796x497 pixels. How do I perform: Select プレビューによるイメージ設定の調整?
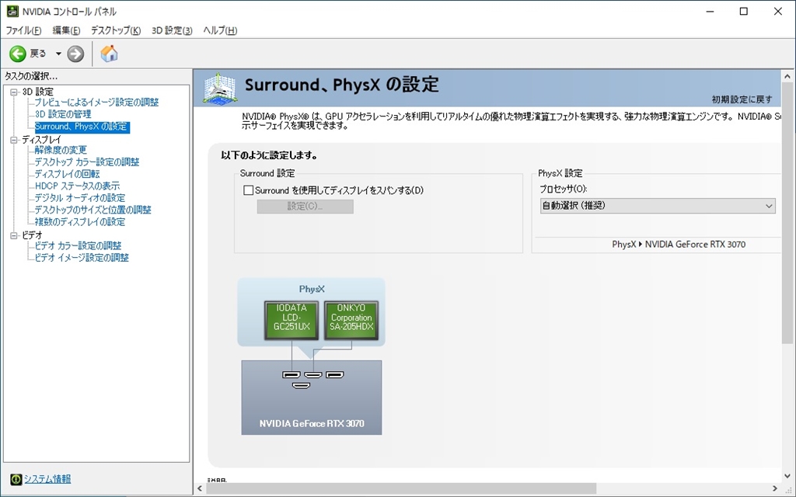pos(96,103)
